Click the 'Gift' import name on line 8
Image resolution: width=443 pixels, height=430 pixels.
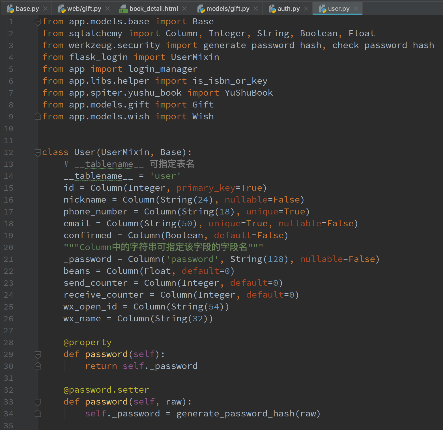tap(203, 105)
